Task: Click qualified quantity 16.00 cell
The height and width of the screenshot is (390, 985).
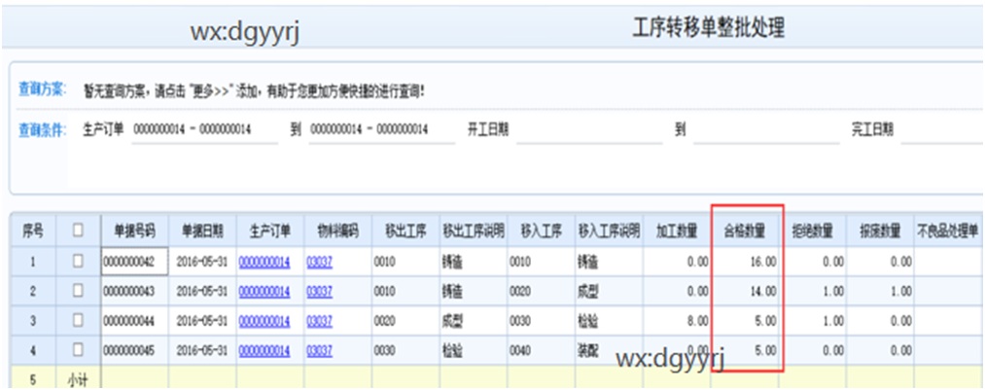Action: coord(745,262)
